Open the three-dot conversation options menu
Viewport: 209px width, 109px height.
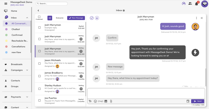196,18
